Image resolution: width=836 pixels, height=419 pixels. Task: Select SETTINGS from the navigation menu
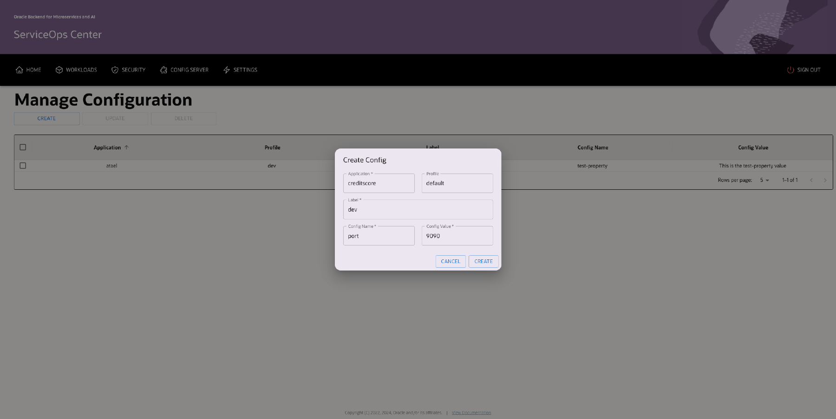[x=245, y=70]
